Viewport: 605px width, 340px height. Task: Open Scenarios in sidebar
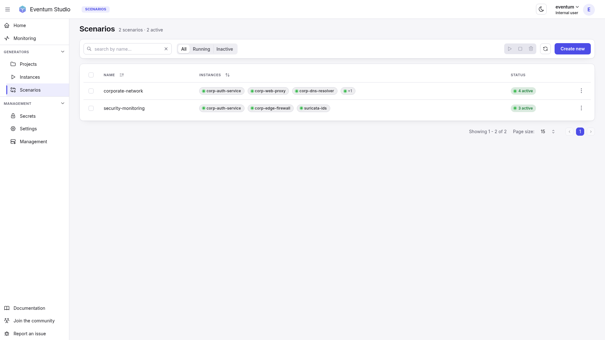coord(37,90)
